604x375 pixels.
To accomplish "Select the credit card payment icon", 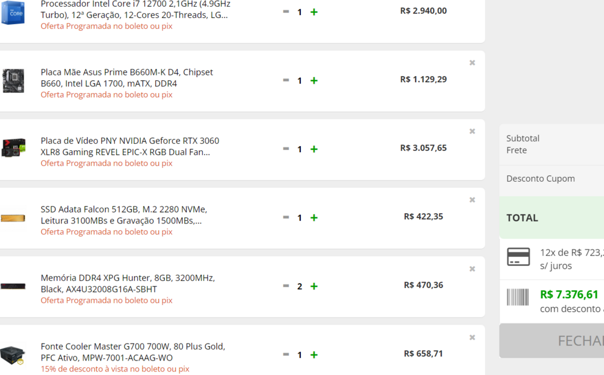I will click(x=518, y=257).
